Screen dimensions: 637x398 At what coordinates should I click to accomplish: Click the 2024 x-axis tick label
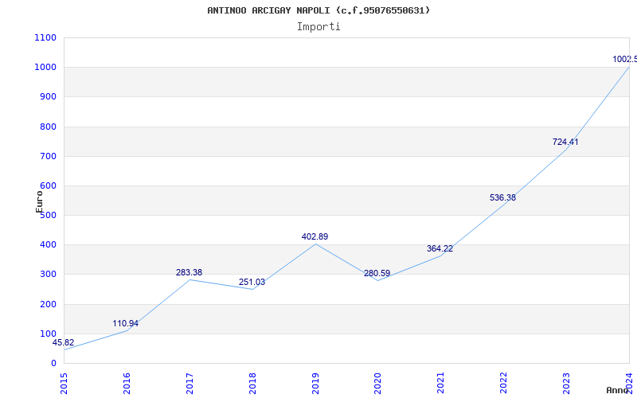pyautogui.click(x=629, y=384)
